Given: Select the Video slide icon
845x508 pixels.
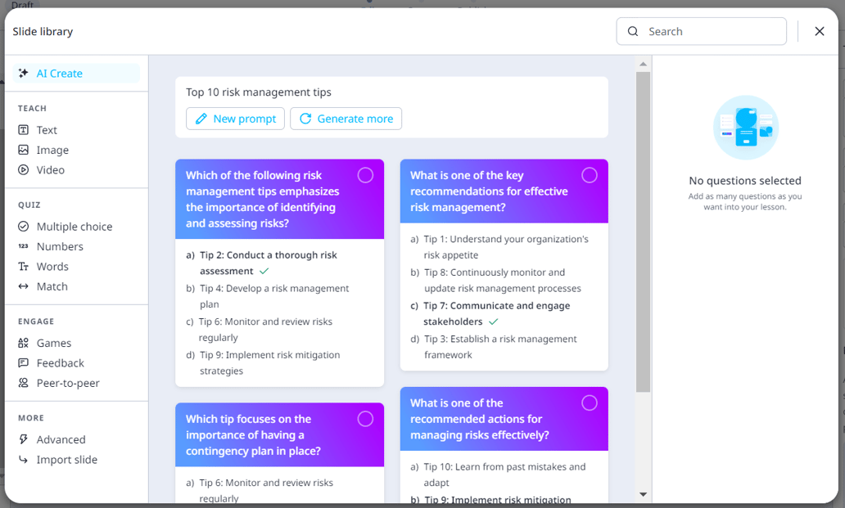Looking at the screenshot, I should [x=24, y=170].
